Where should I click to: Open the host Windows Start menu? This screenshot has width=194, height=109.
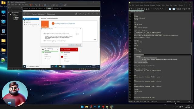[82, 107]
